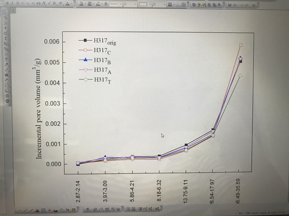Select Area plot button in bottom toolbar
The image size is (289, 216).
[55, 210]
